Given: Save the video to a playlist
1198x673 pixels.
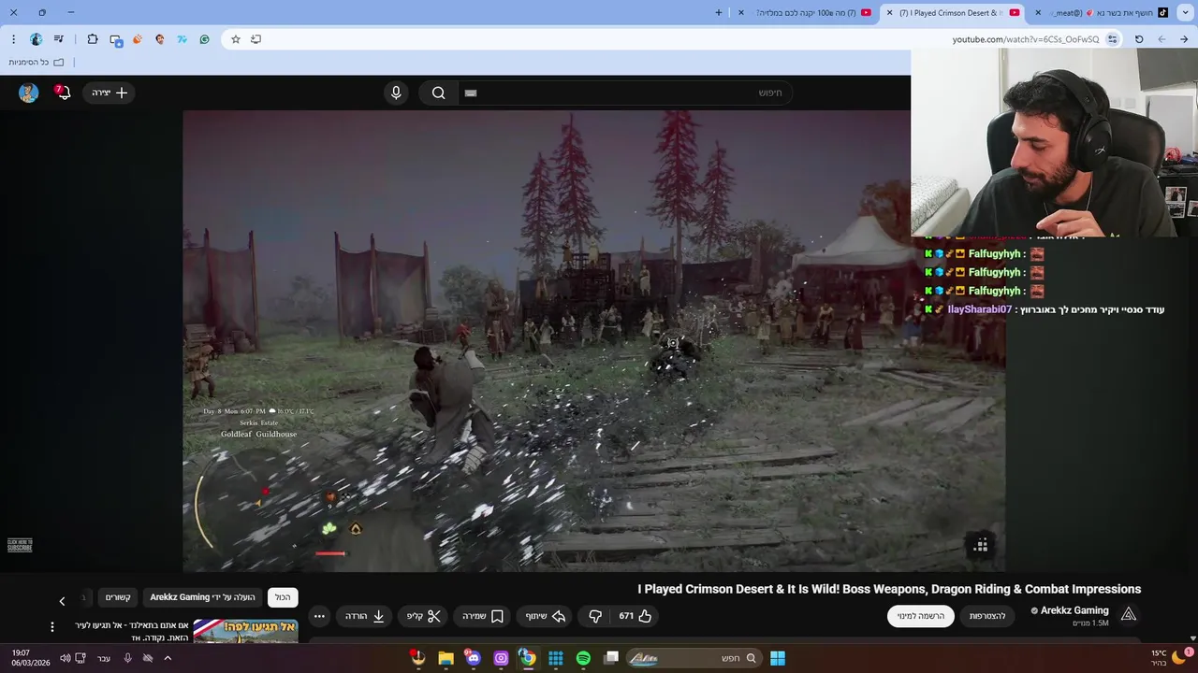Looking at the screenshot, I should [x=483, y=616].
